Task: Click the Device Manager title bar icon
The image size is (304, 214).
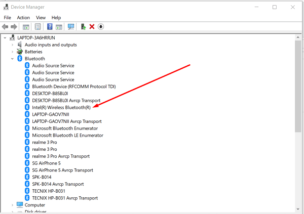Action: (6, 7)
